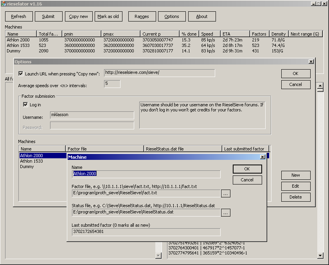Click New in the Options machines section
Screen dimensions: 329x265
click(x=296, y=175)
